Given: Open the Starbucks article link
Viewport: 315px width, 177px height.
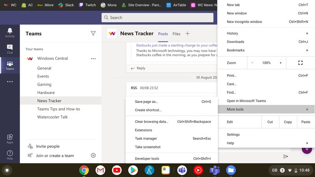Looking at the screenshot, I should click(x=176, y=45).
